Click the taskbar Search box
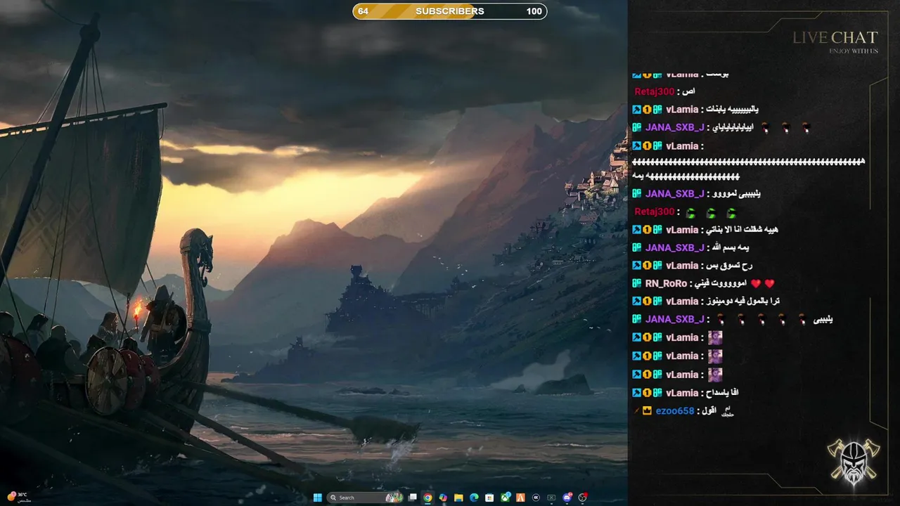Viewport: 900px width, 506px height. [365, 498]
